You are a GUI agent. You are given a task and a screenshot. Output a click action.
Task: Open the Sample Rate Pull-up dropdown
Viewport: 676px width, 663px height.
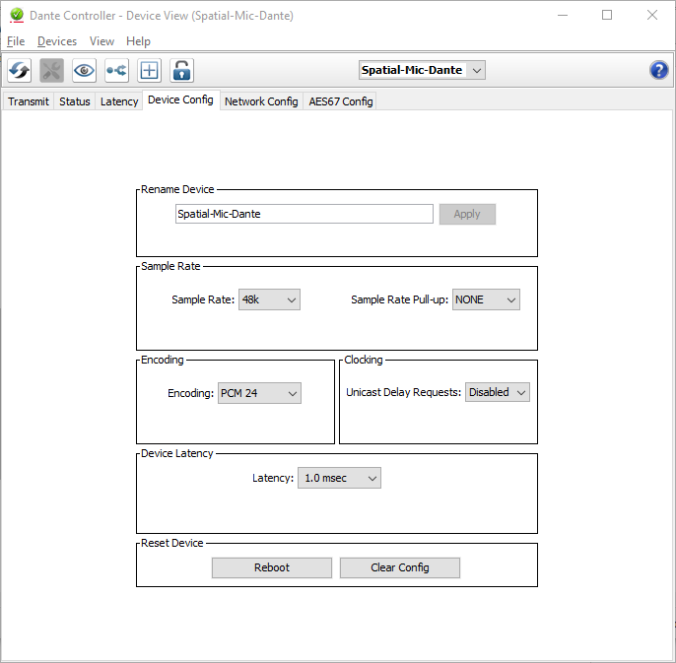[x=486, y=299]
